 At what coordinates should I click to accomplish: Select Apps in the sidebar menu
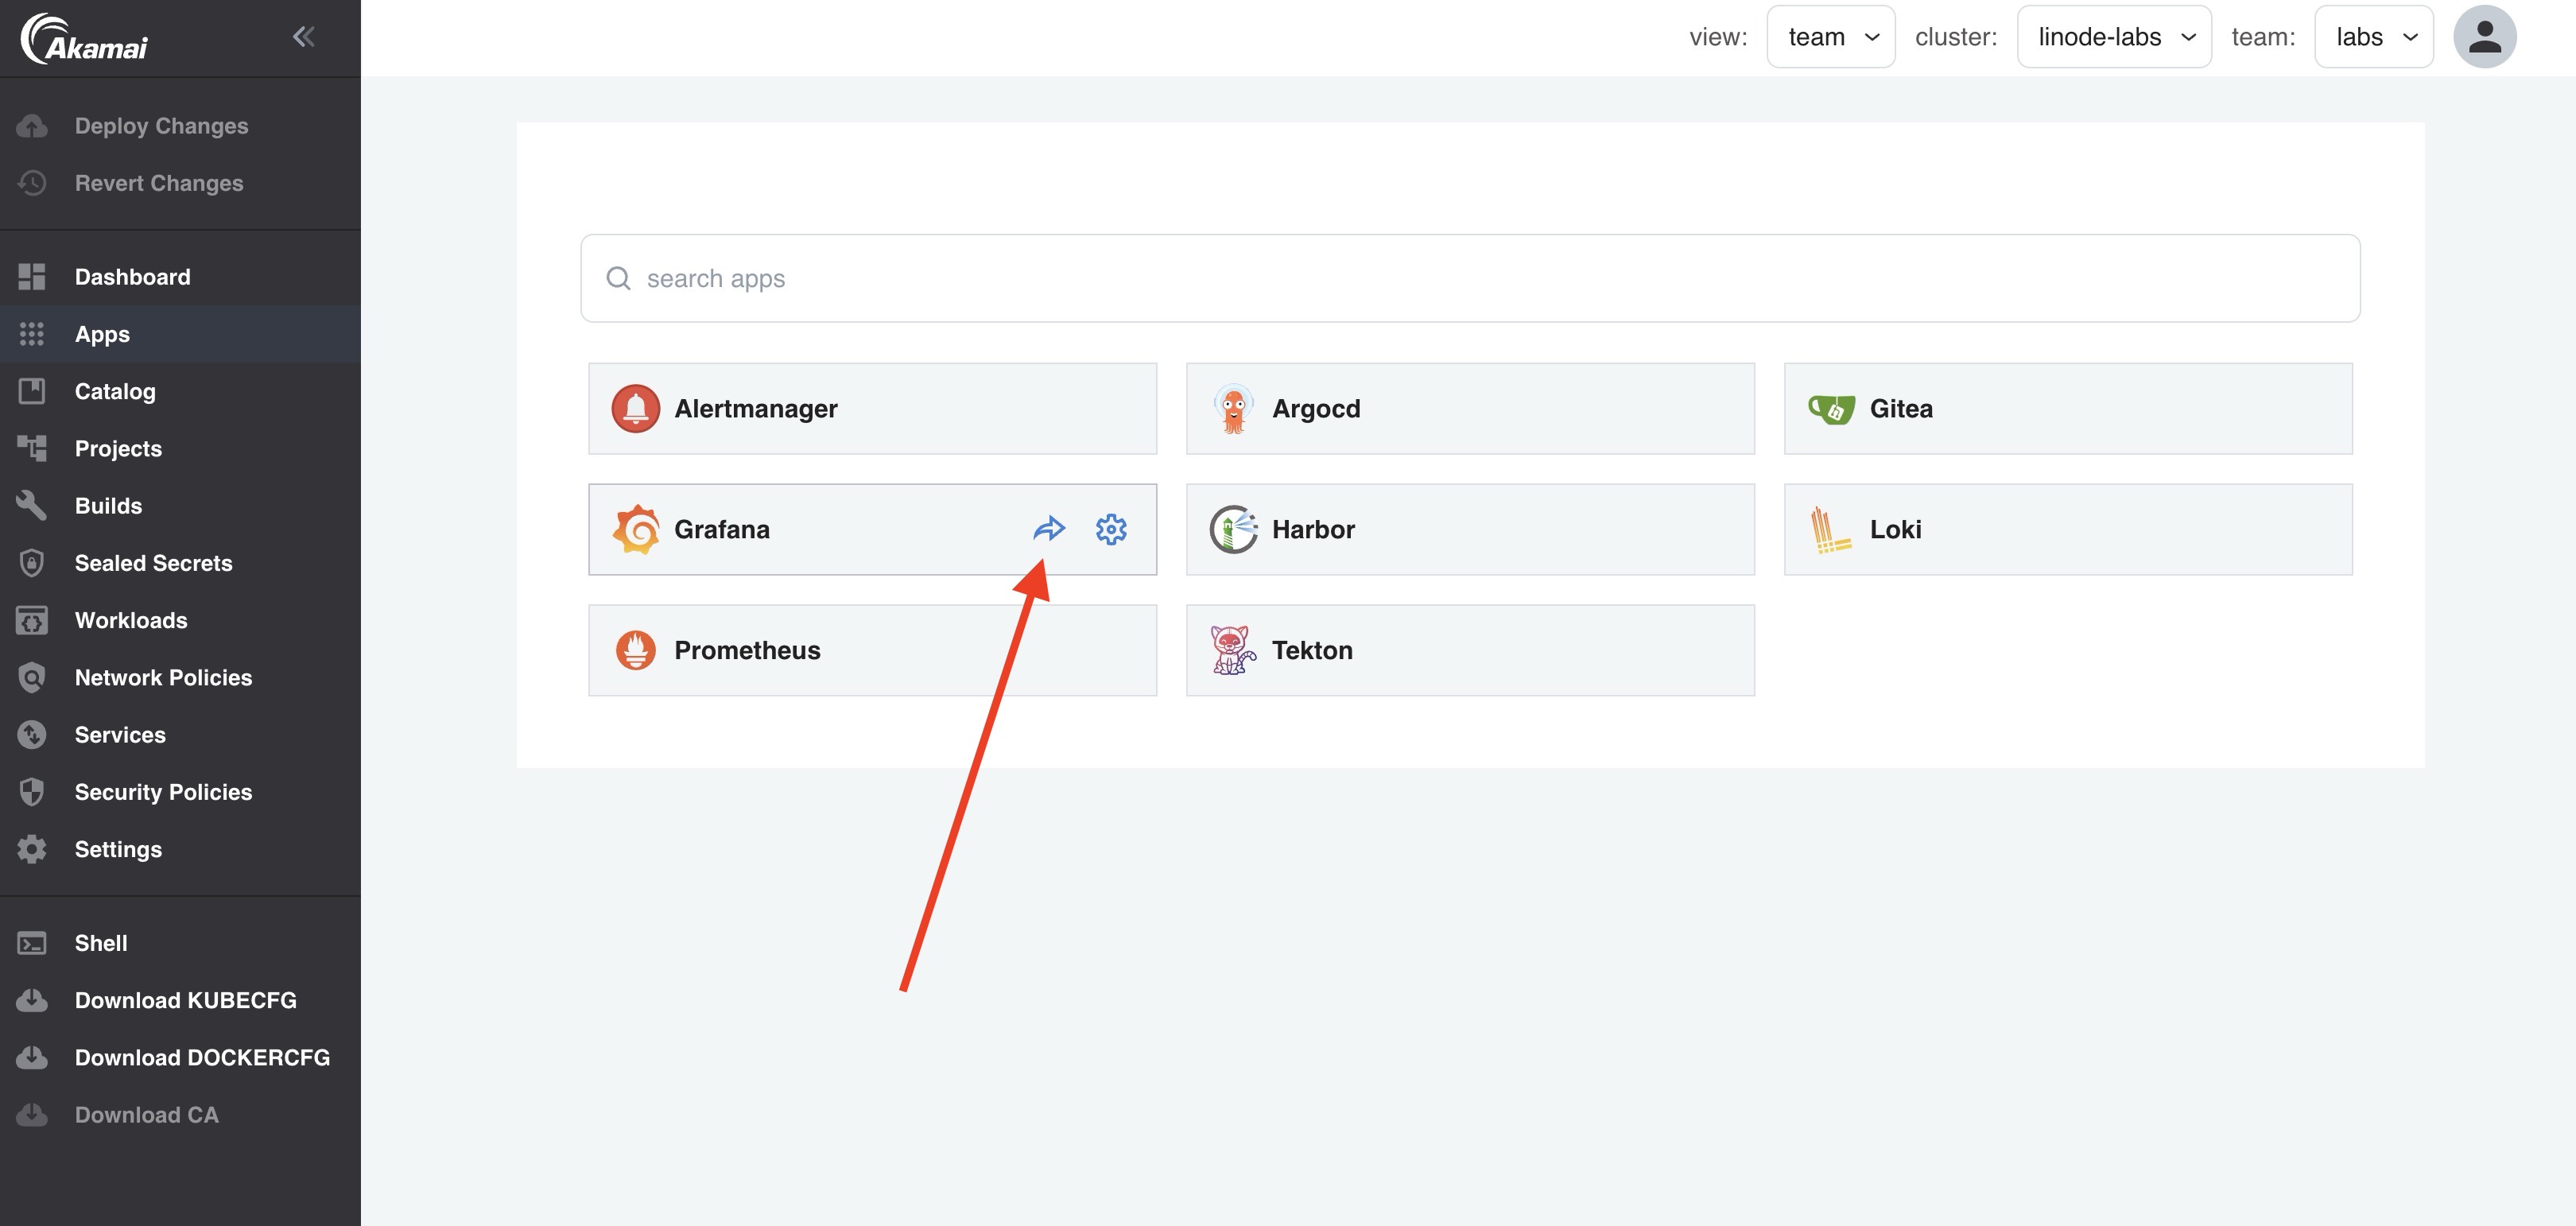pyautogui.click(x=180, y=334)
